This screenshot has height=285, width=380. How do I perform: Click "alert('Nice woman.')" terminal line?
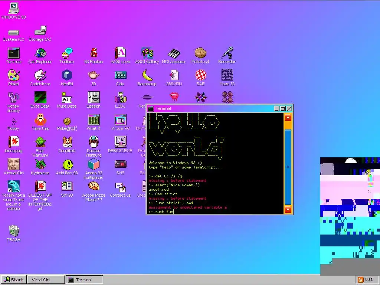point(174,185)
